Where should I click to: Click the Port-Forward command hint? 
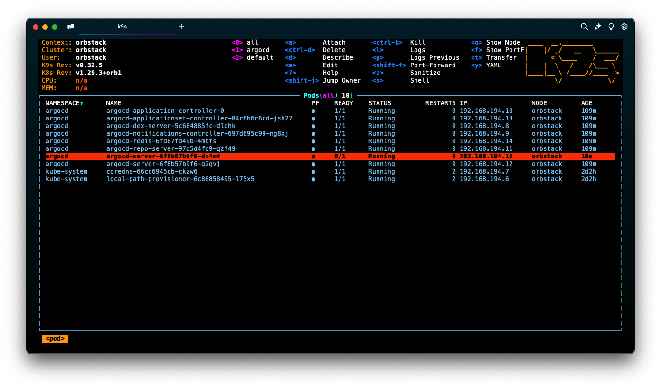point(433,65)
